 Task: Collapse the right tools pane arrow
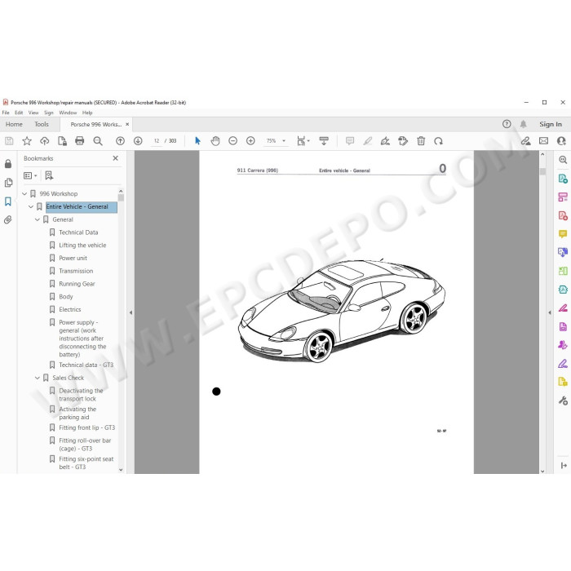tap(550, 312)
